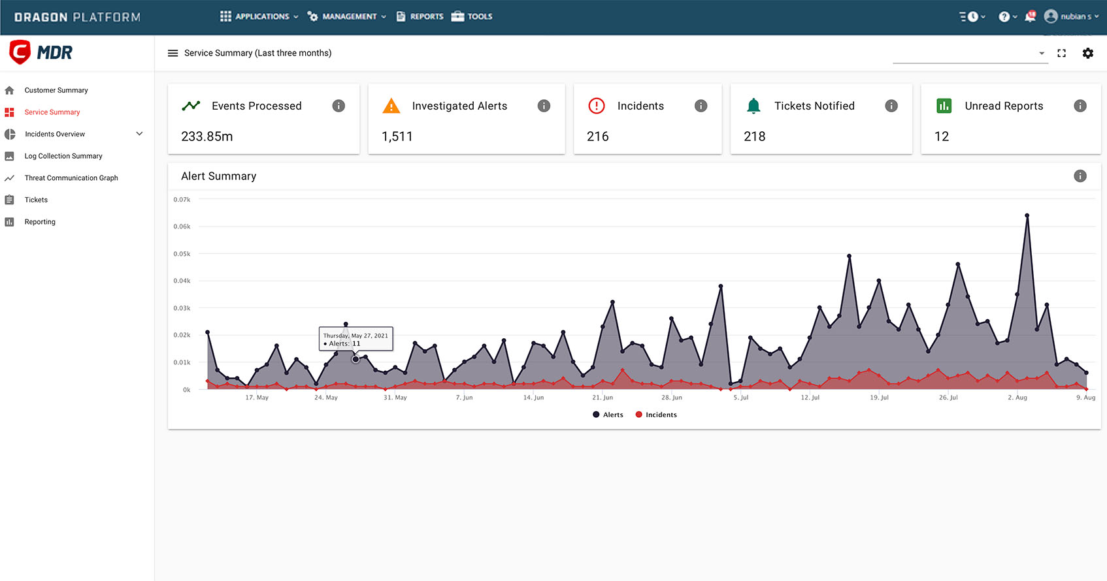The width and height of the screenshot is (1107, 581).
Task: Open the Management dropdown menu
Action: coord(347,16)
